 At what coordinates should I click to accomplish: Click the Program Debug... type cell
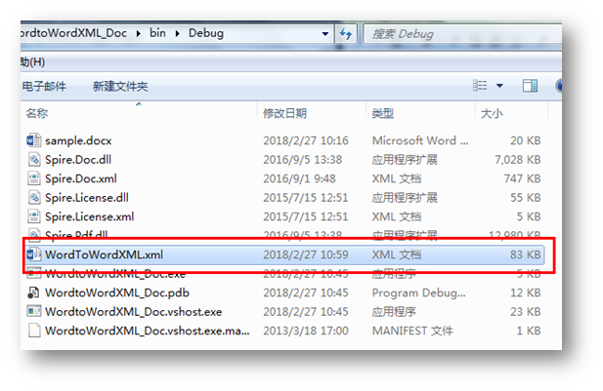click(x=419, y=293)
